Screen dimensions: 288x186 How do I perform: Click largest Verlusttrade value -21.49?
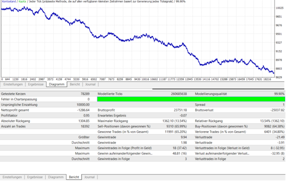(x=280, y=137)
